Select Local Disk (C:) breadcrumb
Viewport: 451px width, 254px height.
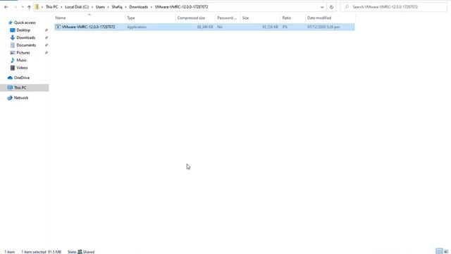click(77, 7)
